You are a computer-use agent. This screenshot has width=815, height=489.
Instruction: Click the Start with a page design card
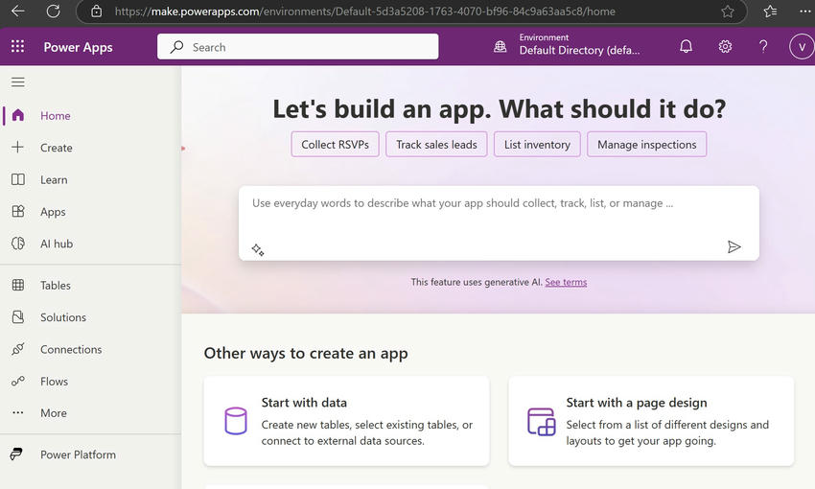tap(651, 421)
